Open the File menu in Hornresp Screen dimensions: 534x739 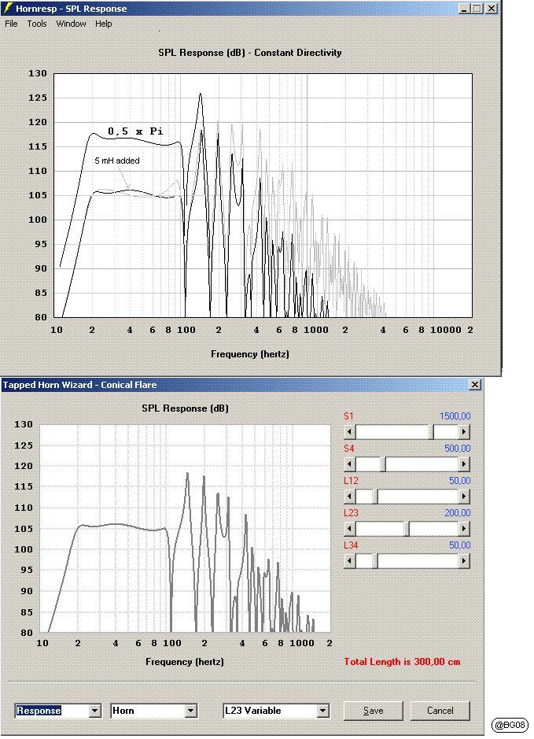[11, 24]
